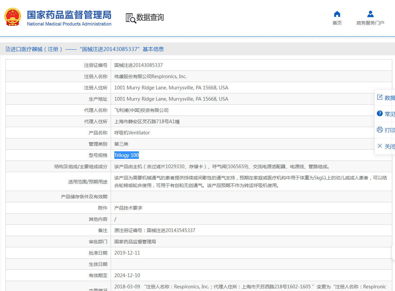Click expiry date 2024-12-10
This screenshot has width=395, height=291.
tap(127, 275)
